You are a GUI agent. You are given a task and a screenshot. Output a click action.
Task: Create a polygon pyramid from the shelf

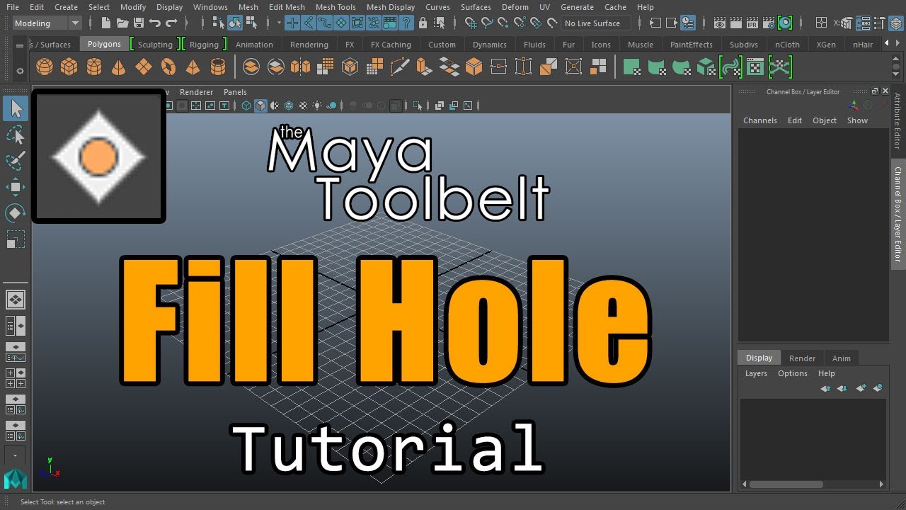193,67
